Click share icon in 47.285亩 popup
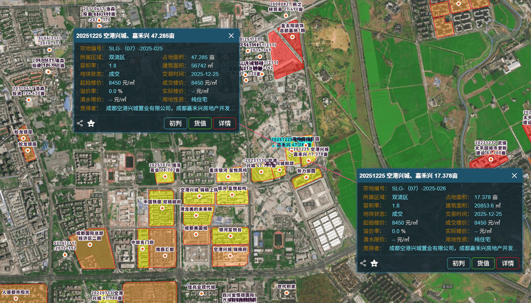The height and width of the screenshot is (303, 531). point(80,123)
